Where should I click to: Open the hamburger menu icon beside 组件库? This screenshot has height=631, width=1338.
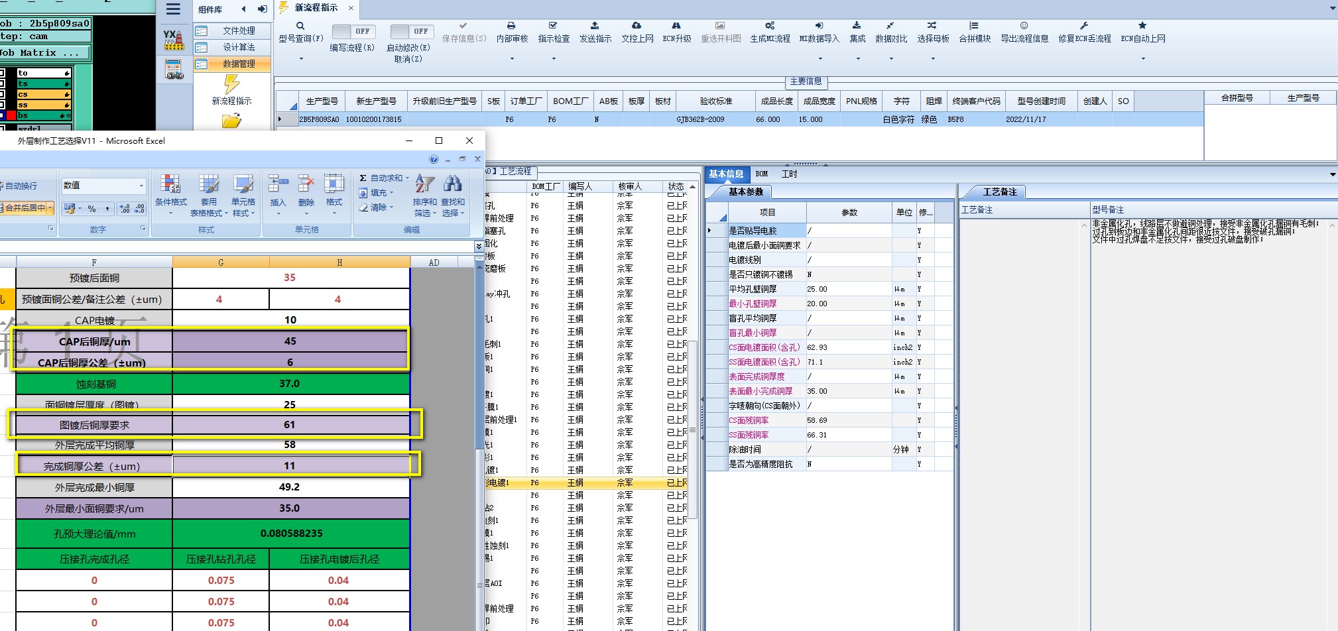tap(173, 9)
